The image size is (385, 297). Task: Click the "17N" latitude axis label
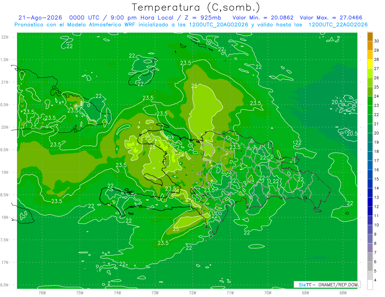(5, 263)
